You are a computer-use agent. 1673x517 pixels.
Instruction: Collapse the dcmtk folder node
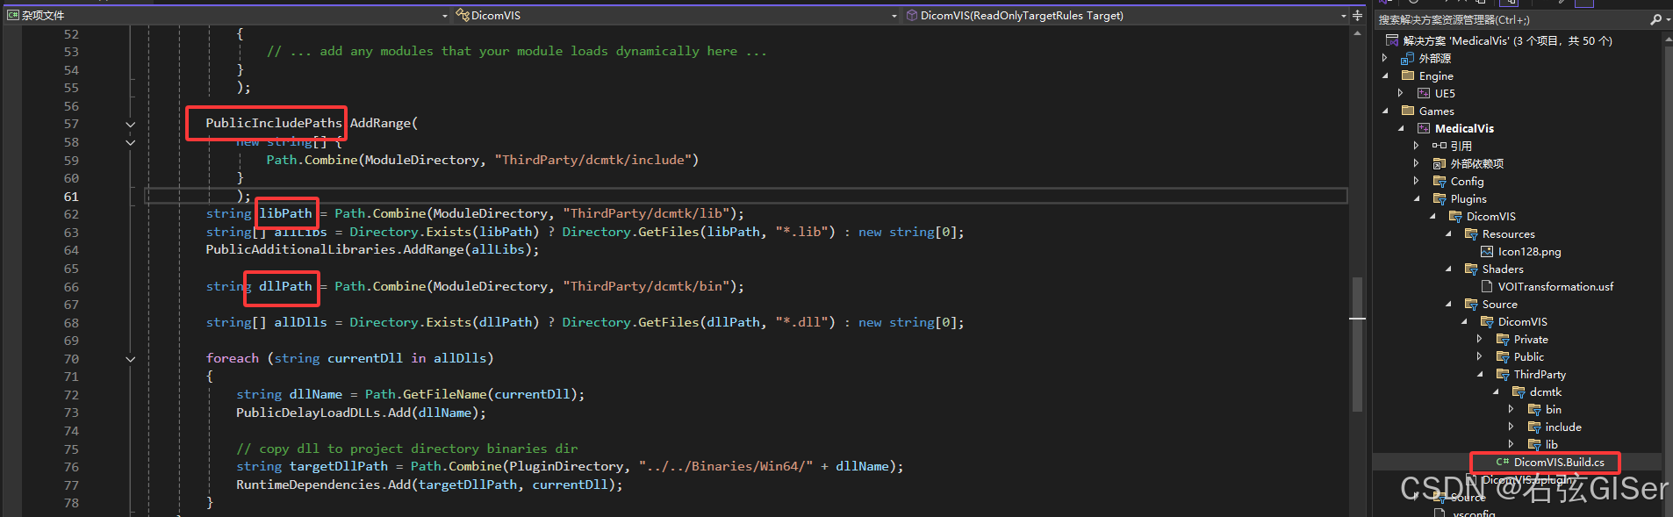pos(1496,391)
